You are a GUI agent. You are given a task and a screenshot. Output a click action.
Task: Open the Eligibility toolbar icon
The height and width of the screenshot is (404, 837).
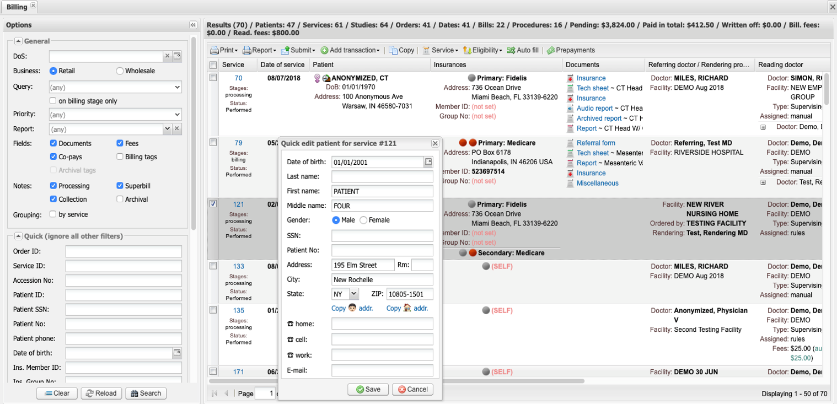[x=466, y=50]
